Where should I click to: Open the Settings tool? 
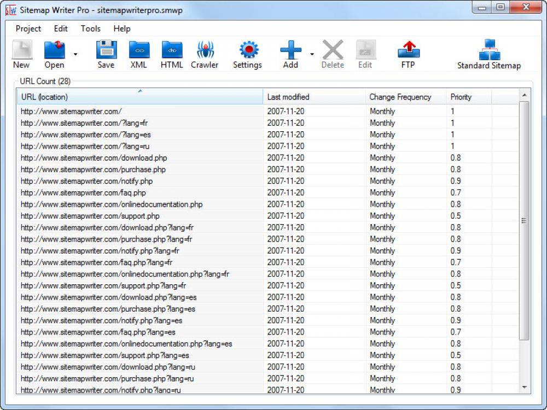[x=247, y=53]
